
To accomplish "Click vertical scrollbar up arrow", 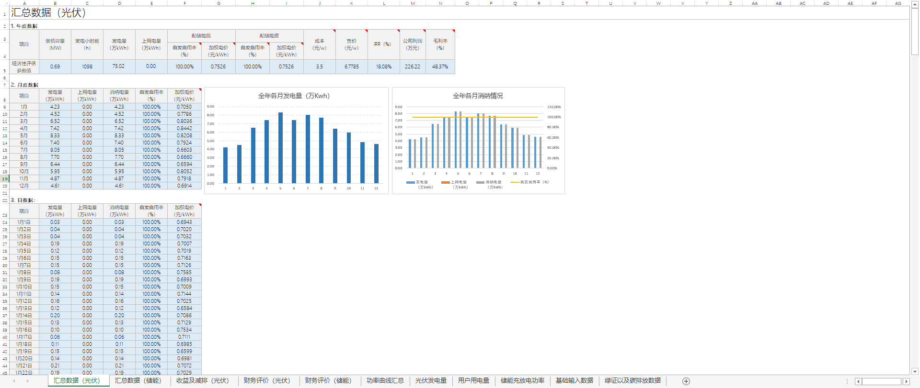I will click(x=915, y=3).
